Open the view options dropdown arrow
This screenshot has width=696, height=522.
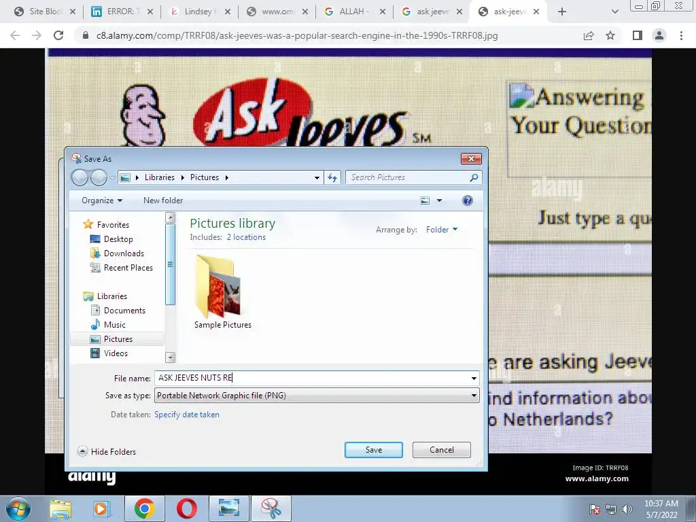(x=439, y=201)
